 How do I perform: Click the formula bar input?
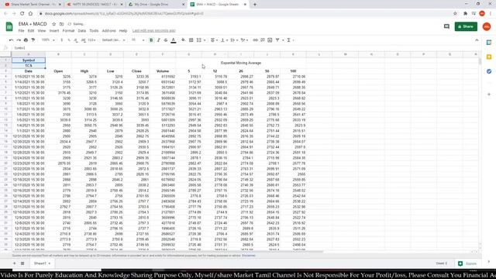tap(246, 48)
